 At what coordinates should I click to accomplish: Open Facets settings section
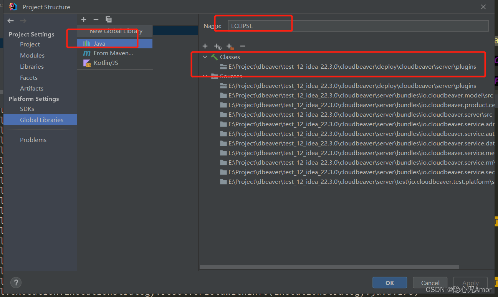(29, 78)
